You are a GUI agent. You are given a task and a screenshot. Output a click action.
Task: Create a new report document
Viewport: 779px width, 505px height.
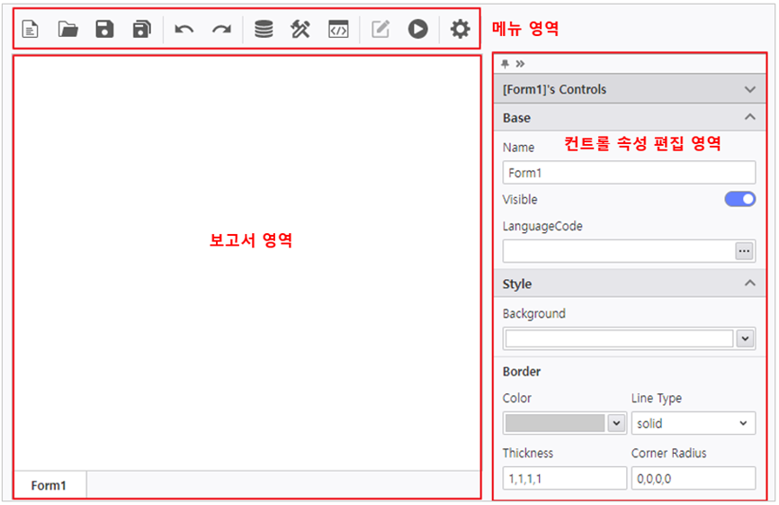31,29
